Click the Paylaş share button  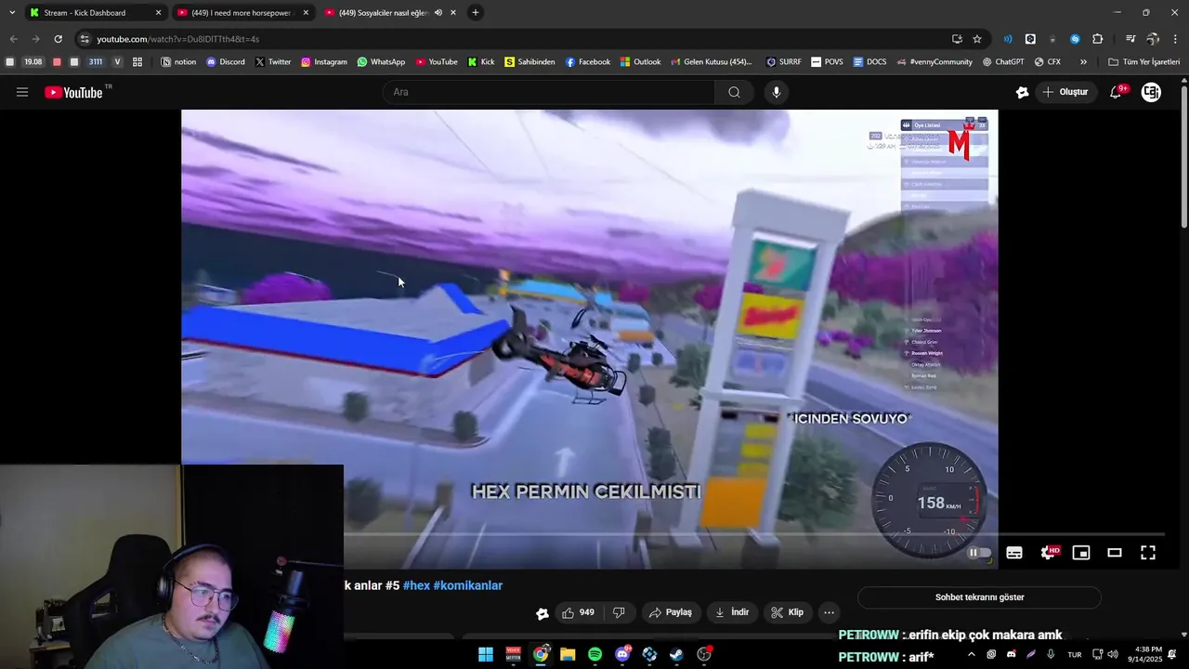671,612
